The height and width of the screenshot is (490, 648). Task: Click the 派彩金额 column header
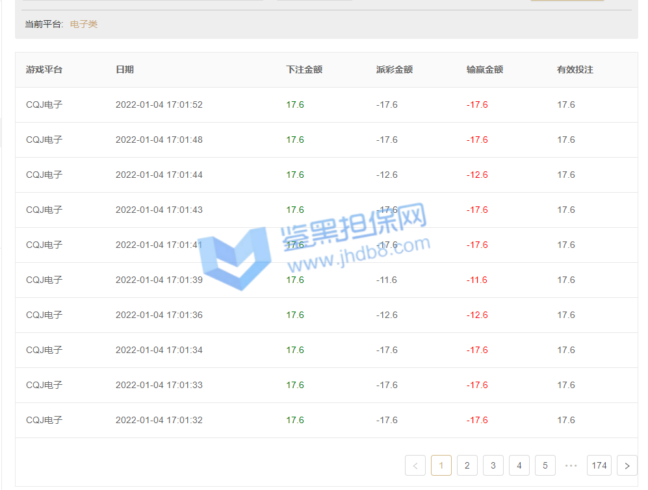[395, 69]
